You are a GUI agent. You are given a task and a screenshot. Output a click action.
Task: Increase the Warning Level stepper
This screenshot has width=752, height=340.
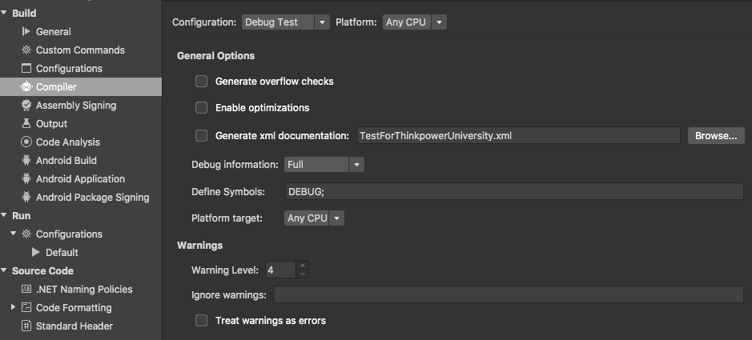click(302, 266)
